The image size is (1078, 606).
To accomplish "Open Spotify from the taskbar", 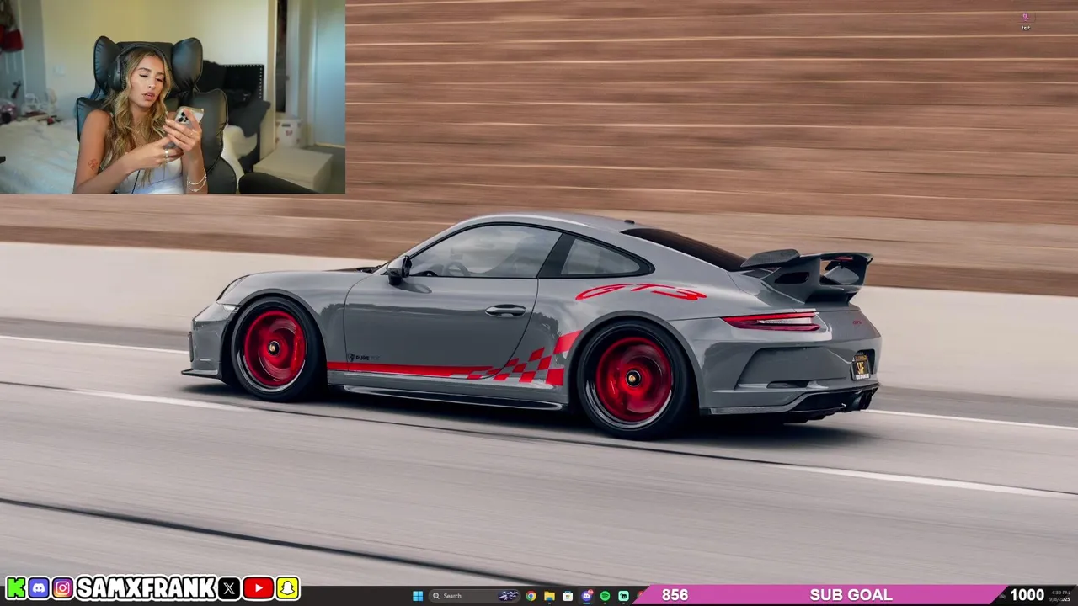I will point(605,596).
